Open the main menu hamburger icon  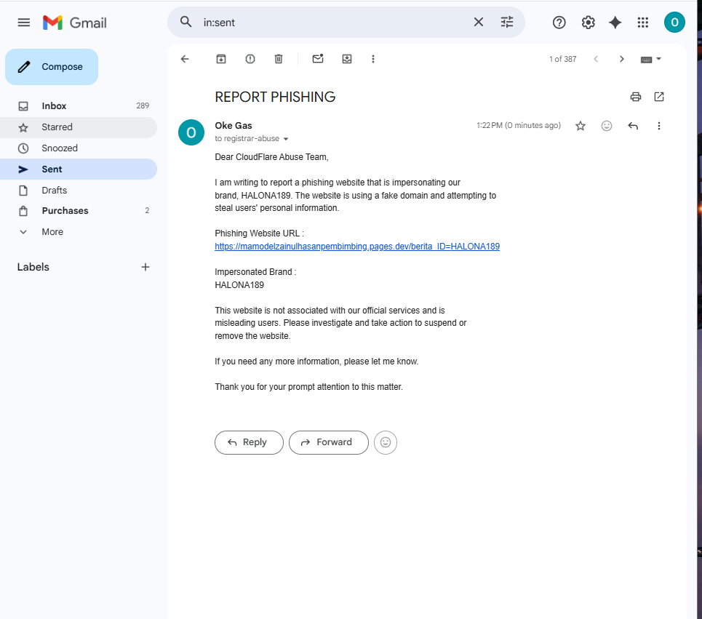24,23
